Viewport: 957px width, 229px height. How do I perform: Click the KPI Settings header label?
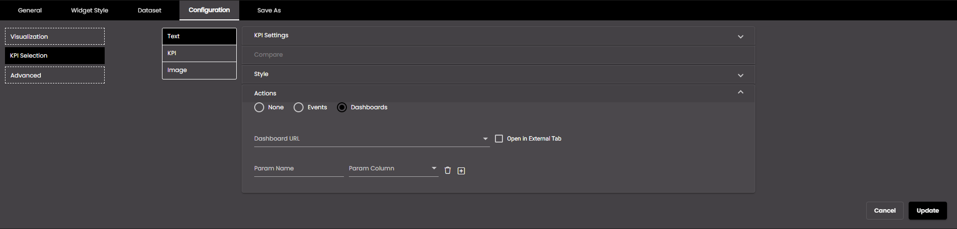pyautogui.click(x=271, y=35)
